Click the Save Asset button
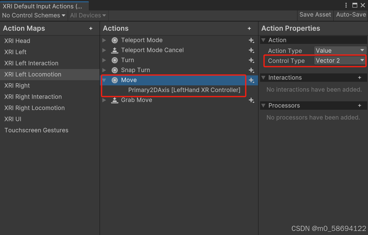This screenshot has height=235, width=368. (315, 15)
